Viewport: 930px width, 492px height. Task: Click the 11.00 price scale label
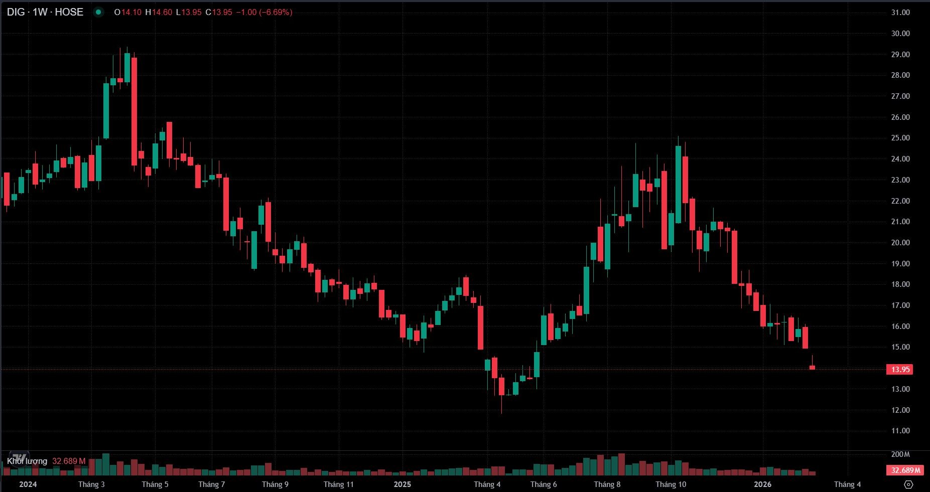tap(900, 431)
